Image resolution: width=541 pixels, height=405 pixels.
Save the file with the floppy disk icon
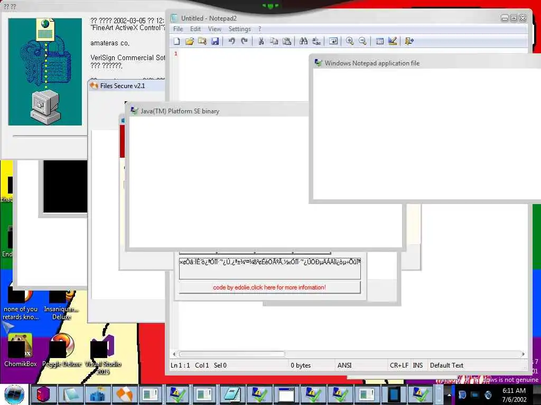point(215,41)
